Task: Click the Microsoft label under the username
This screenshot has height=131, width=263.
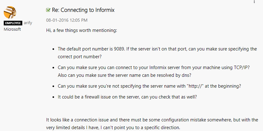Action: pyautogui.click(x=12, y=29)
